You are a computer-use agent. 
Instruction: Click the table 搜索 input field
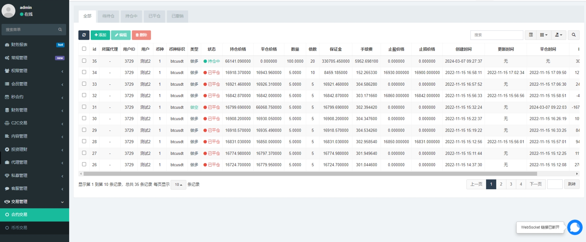coord(496,35)
